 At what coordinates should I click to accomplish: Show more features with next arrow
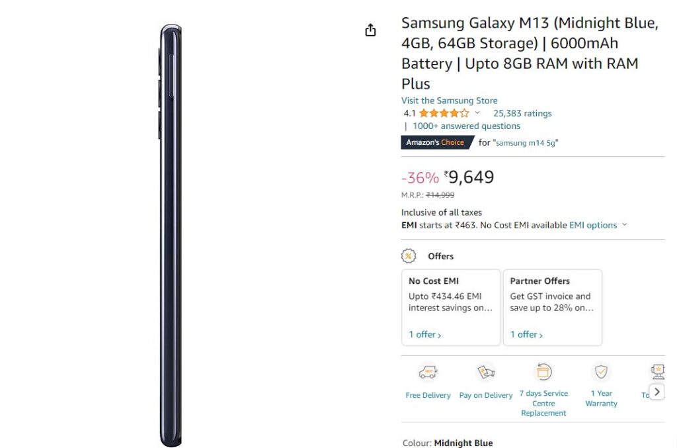pos(657,392)
